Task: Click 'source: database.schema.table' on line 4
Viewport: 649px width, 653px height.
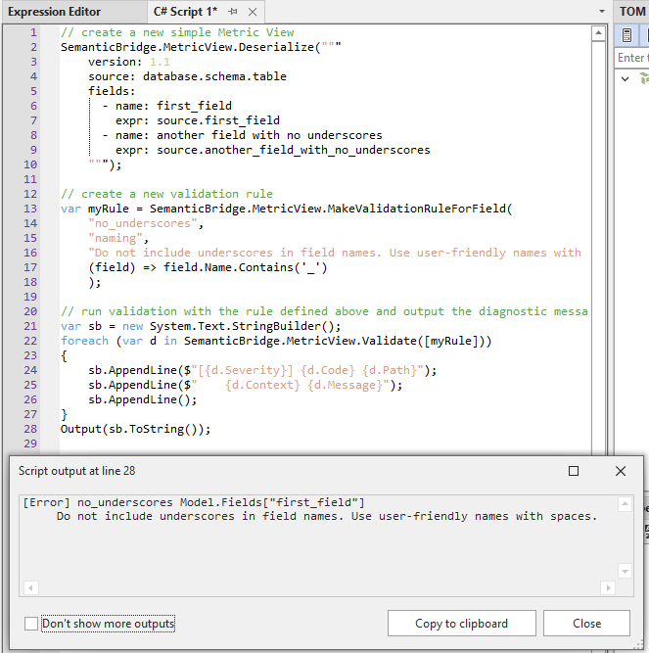Action: coord(187,76)
